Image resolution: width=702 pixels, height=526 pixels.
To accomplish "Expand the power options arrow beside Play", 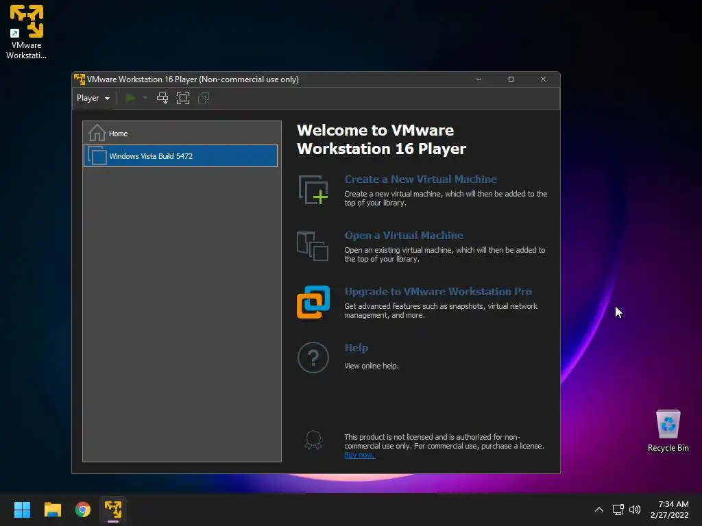I will [145, 98].
